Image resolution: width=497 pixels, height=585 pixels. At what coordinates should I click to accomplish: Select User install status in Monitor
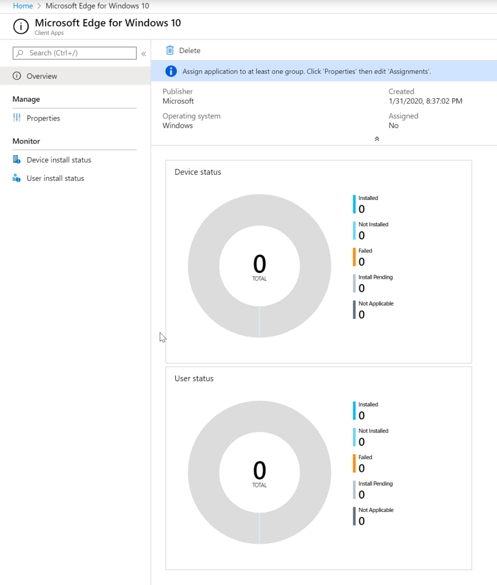55,178
